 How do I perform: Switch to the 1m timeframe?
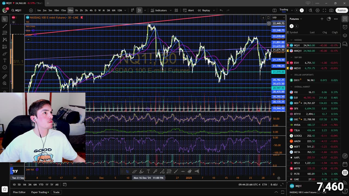[39, 10]
